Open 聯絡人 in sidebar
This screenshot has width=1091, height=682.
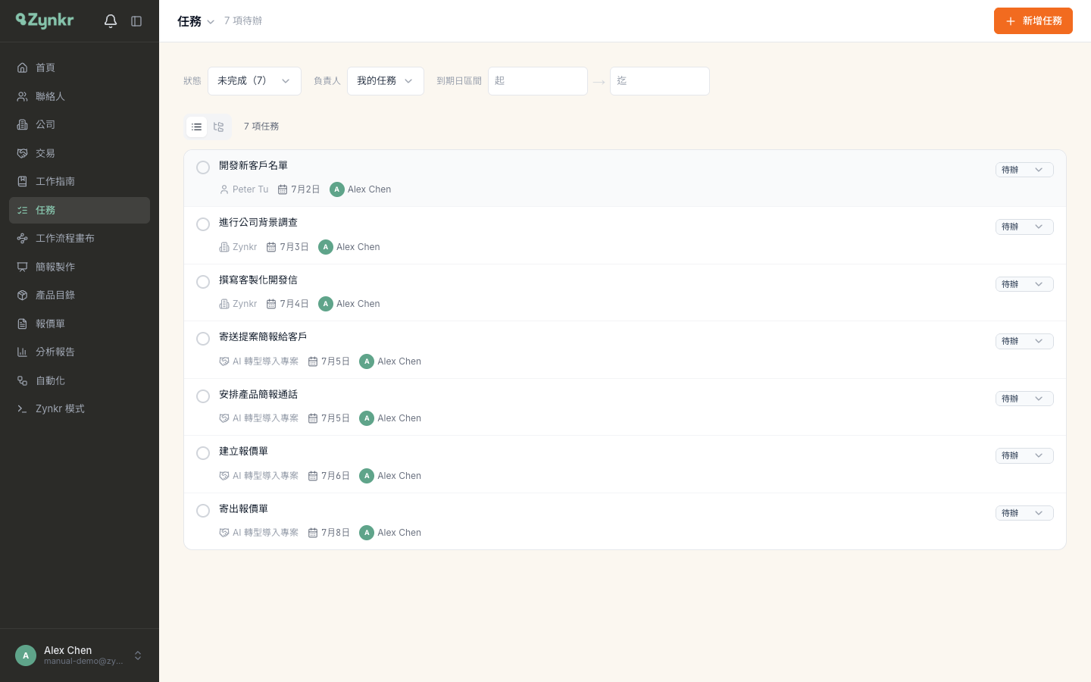tap(80, 96)
